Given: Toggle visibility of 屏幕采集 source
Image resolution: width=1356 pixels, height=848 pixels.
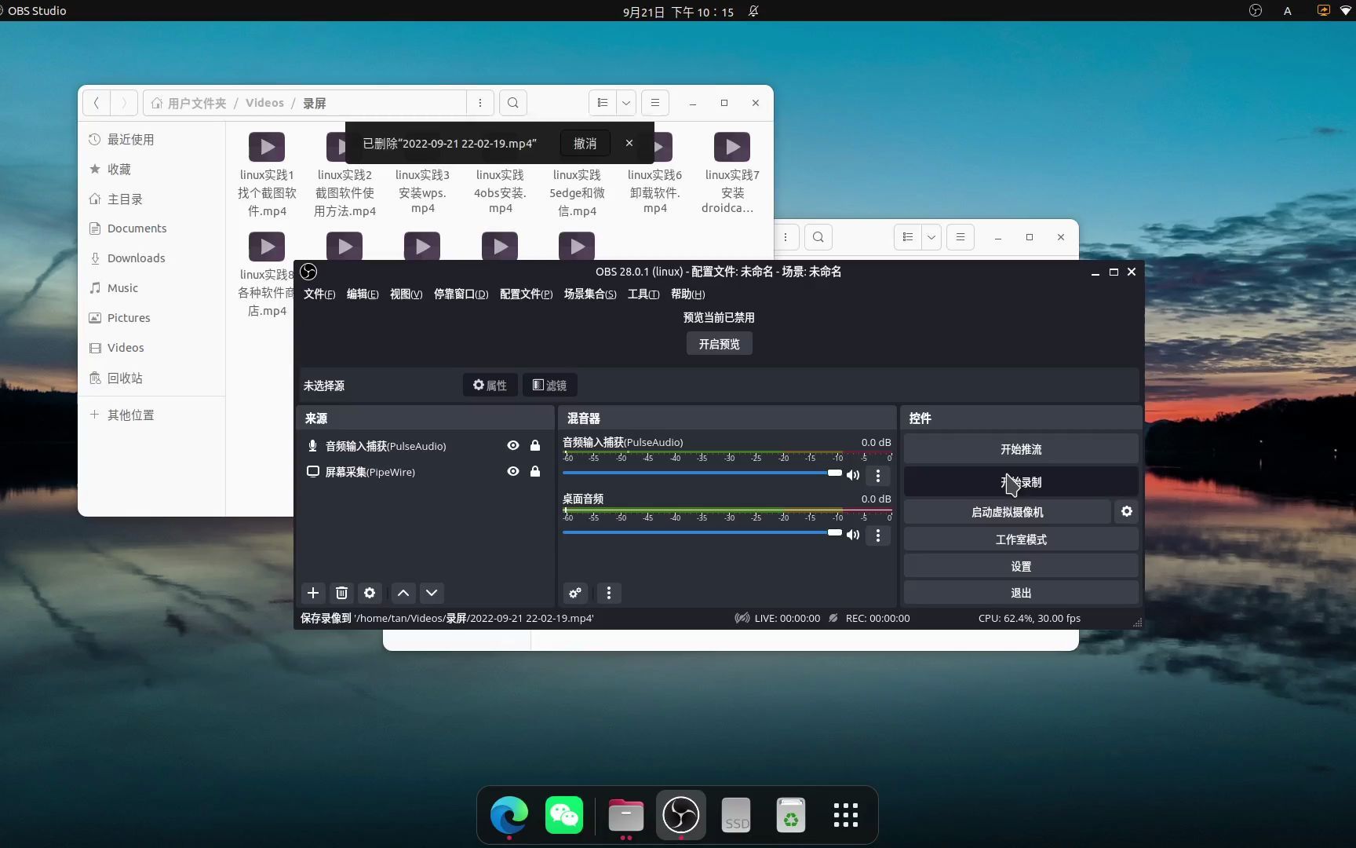Looking at the screenshot, I should tap(513, 471).
